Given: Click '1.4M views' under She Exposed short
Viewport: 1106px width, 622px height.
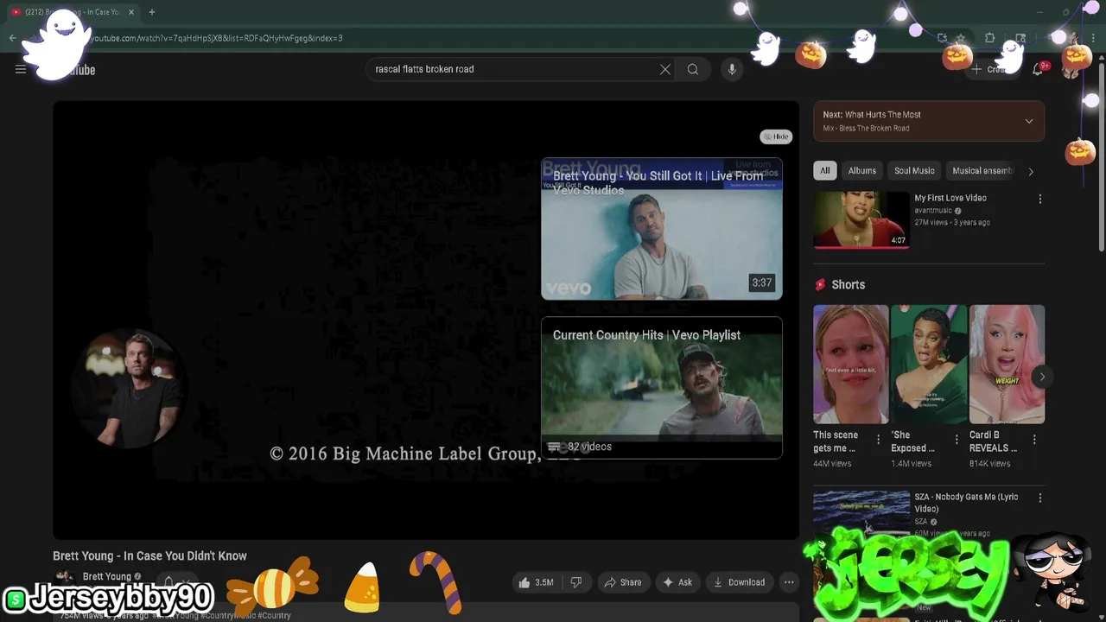Looking at the screenshot, I should (912, 464).
